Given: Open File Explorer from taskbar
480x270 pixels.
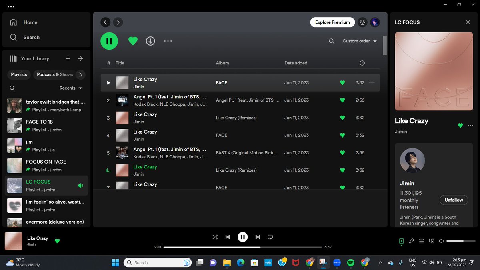Looking at the screenshot, I should [227, 262].
